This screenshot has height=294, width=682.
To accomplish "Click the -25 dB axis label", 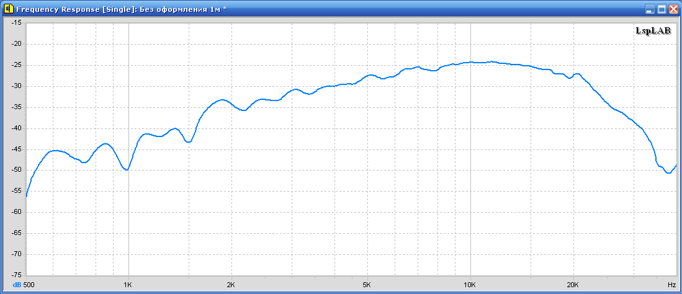I will [x=16, y=65].
